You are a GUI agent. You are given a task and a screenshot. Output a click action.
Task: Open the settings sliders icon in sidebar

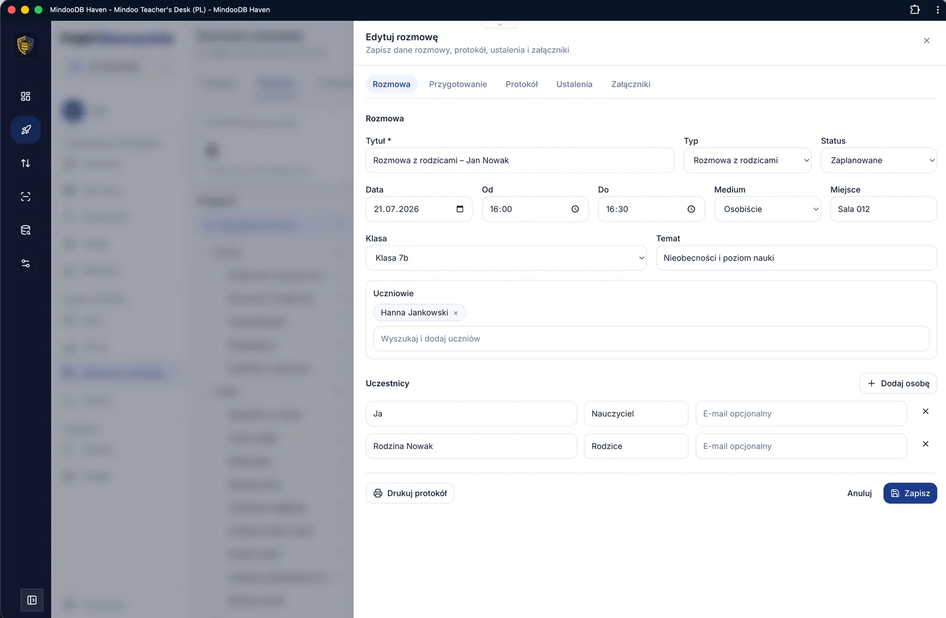25,264
